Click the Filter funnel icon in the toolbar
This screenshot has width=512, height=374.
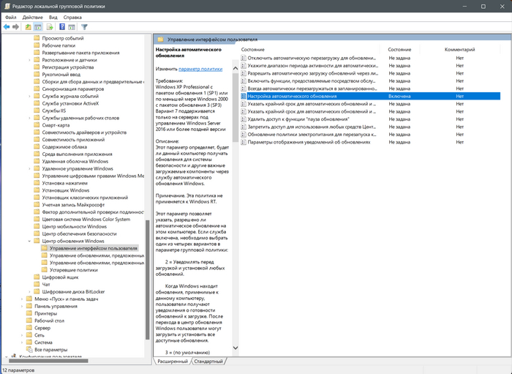(x=84, y=27)
